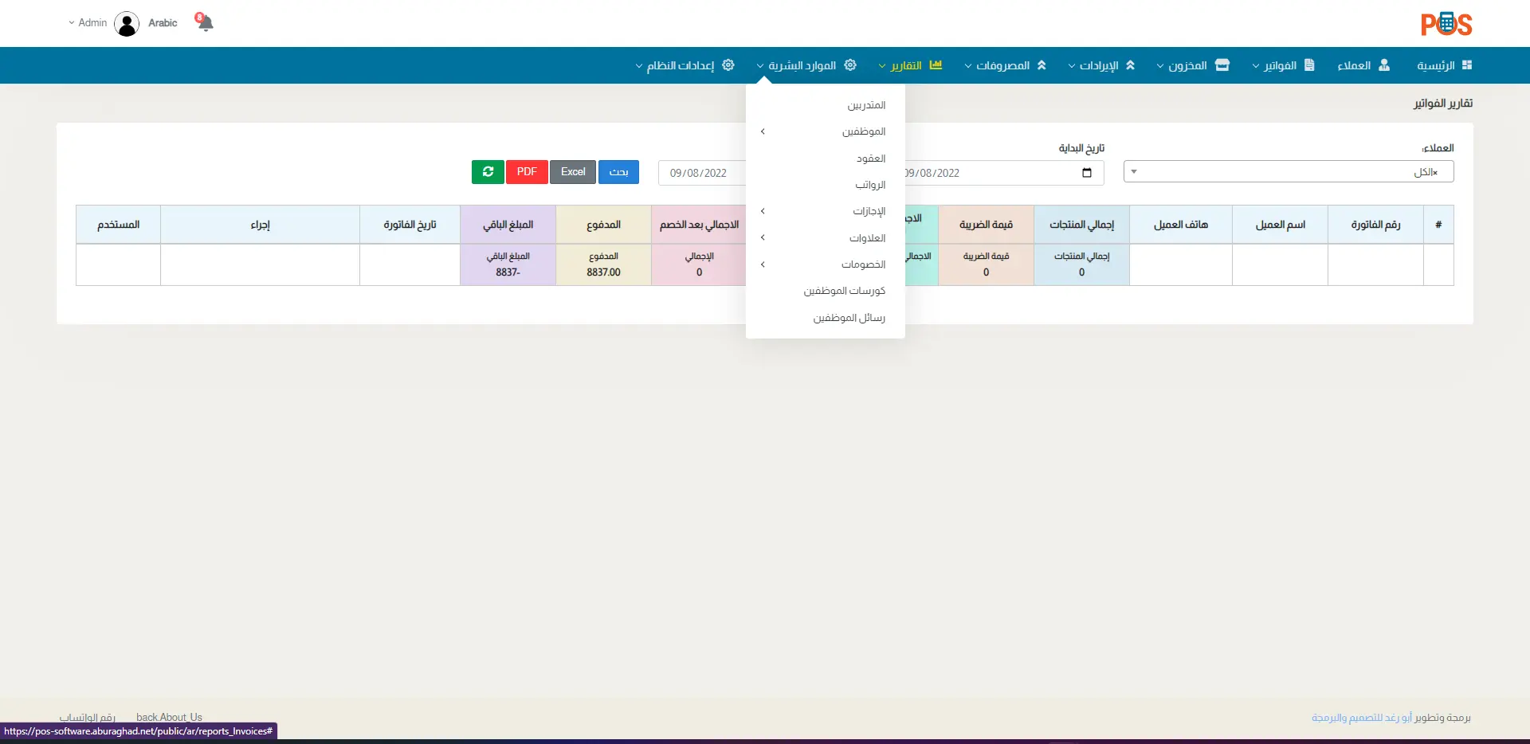Viewport: 1530px width, 744px height.
Task: Click the POS logo
Action: point(1446,25)
